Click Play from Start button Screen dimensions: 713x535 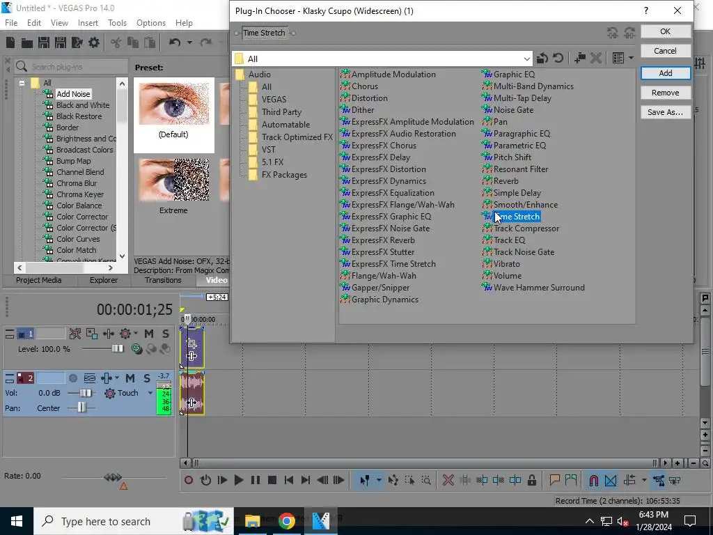point(222,480)
